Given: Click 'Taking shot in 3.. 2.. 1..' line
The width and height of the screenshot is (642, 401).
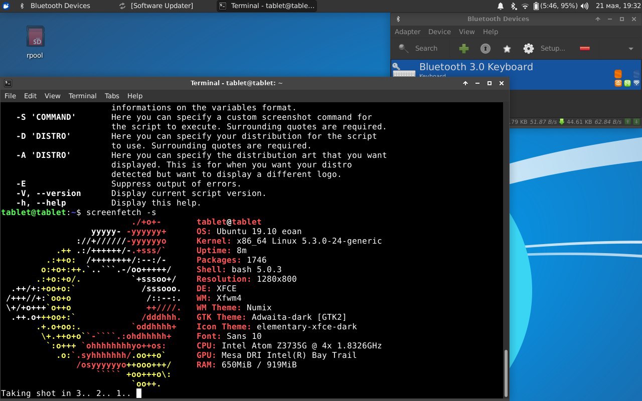Looking at the screenshot, I should [x=66, y=393].
